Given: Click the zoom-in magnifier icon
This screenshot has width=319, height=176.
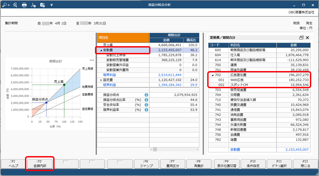Looking at the screenshot, I should (6, 5).
